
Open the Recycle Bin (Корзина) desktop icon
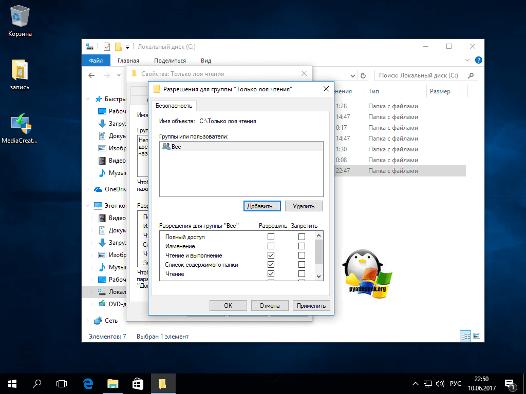click(x=20, y=21)
